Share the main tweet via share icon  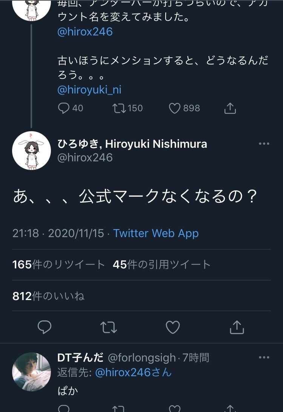237,327
